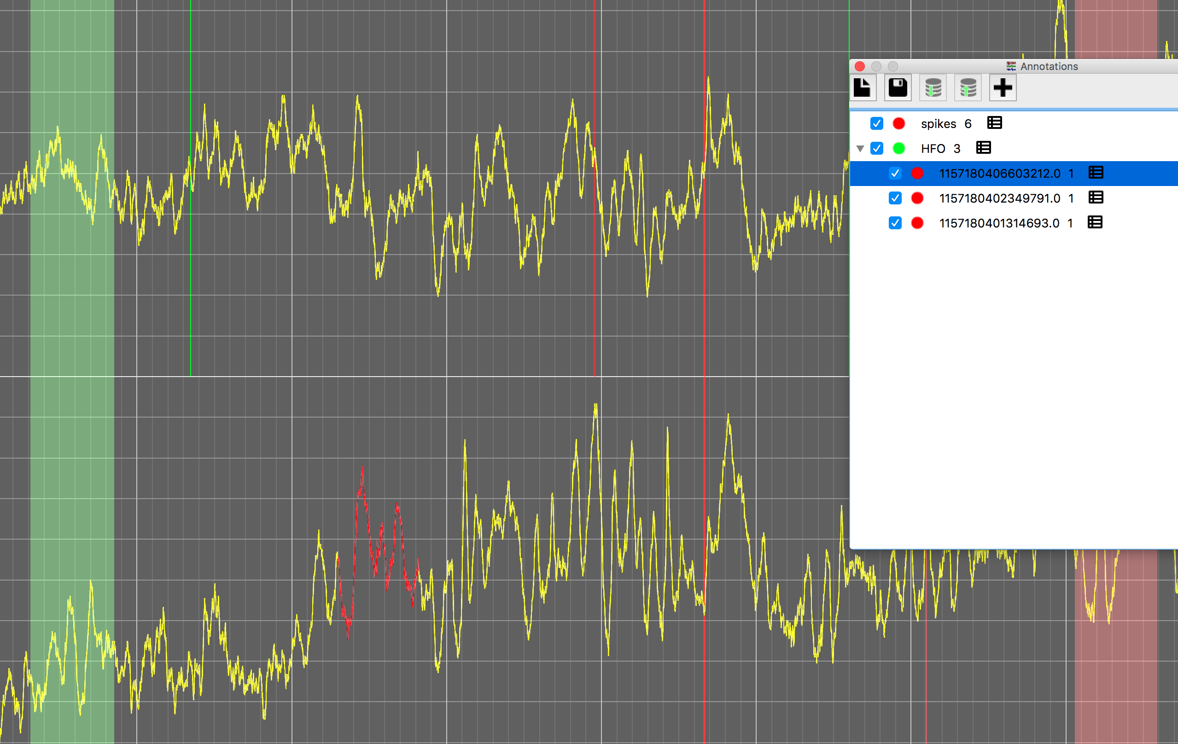The image size is (1178, 744).
Task: Select the annotation row 1157180402349791.0
Action: pyautogui.click(x=1000, y=198)
